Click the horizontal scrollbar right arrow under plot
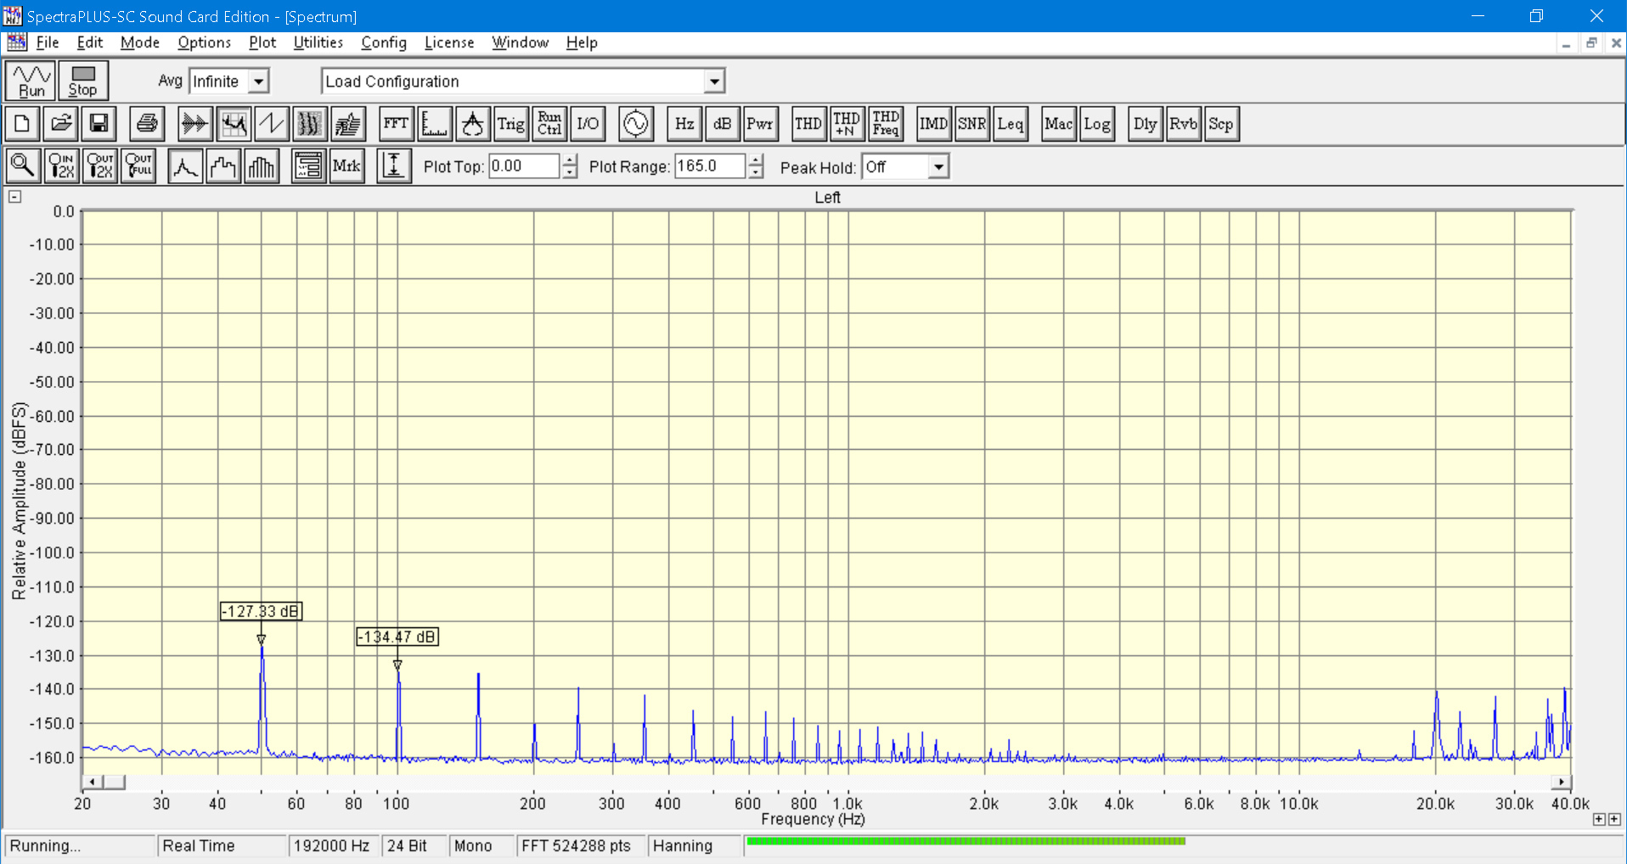This screenshot has height=864, width=1627. coord(1562,782)
